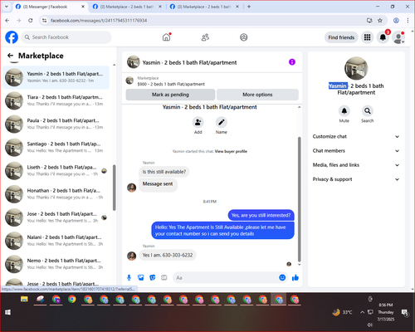Go back with the Marketplace back arrow
The image size is (415, 332).
[x=11, y=56]
